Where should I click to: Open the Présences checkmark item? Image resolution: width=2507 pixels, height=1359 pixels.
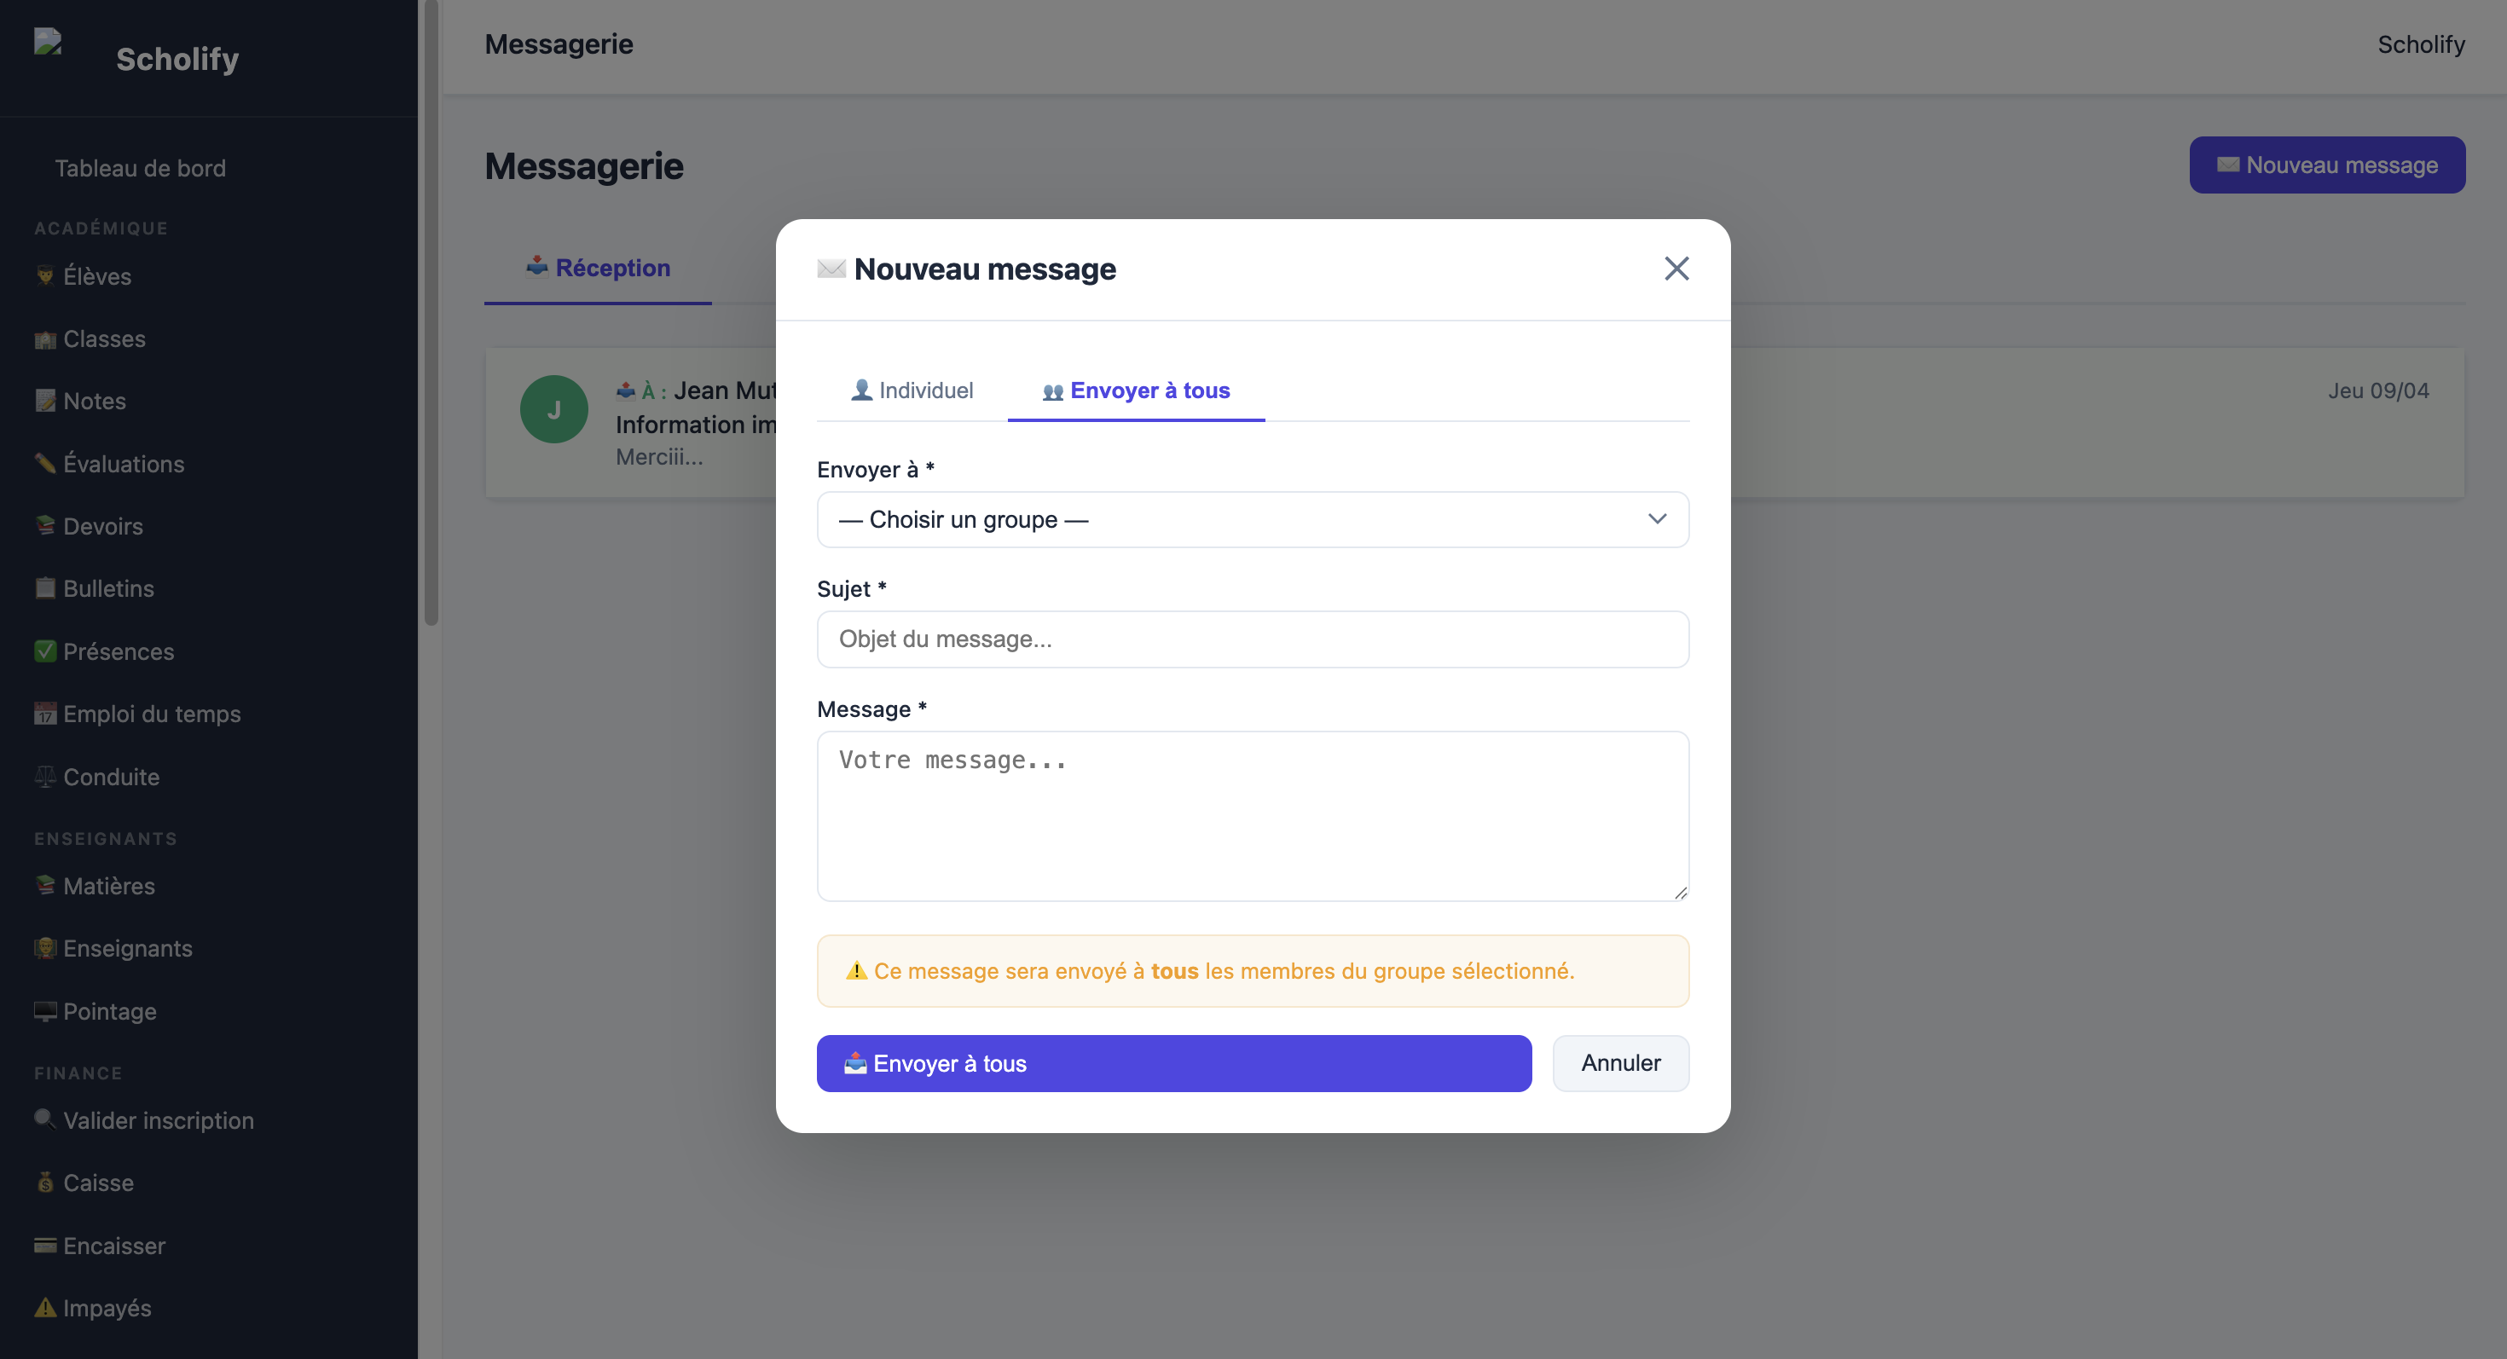pyautogui.click(x=118, y=651)
